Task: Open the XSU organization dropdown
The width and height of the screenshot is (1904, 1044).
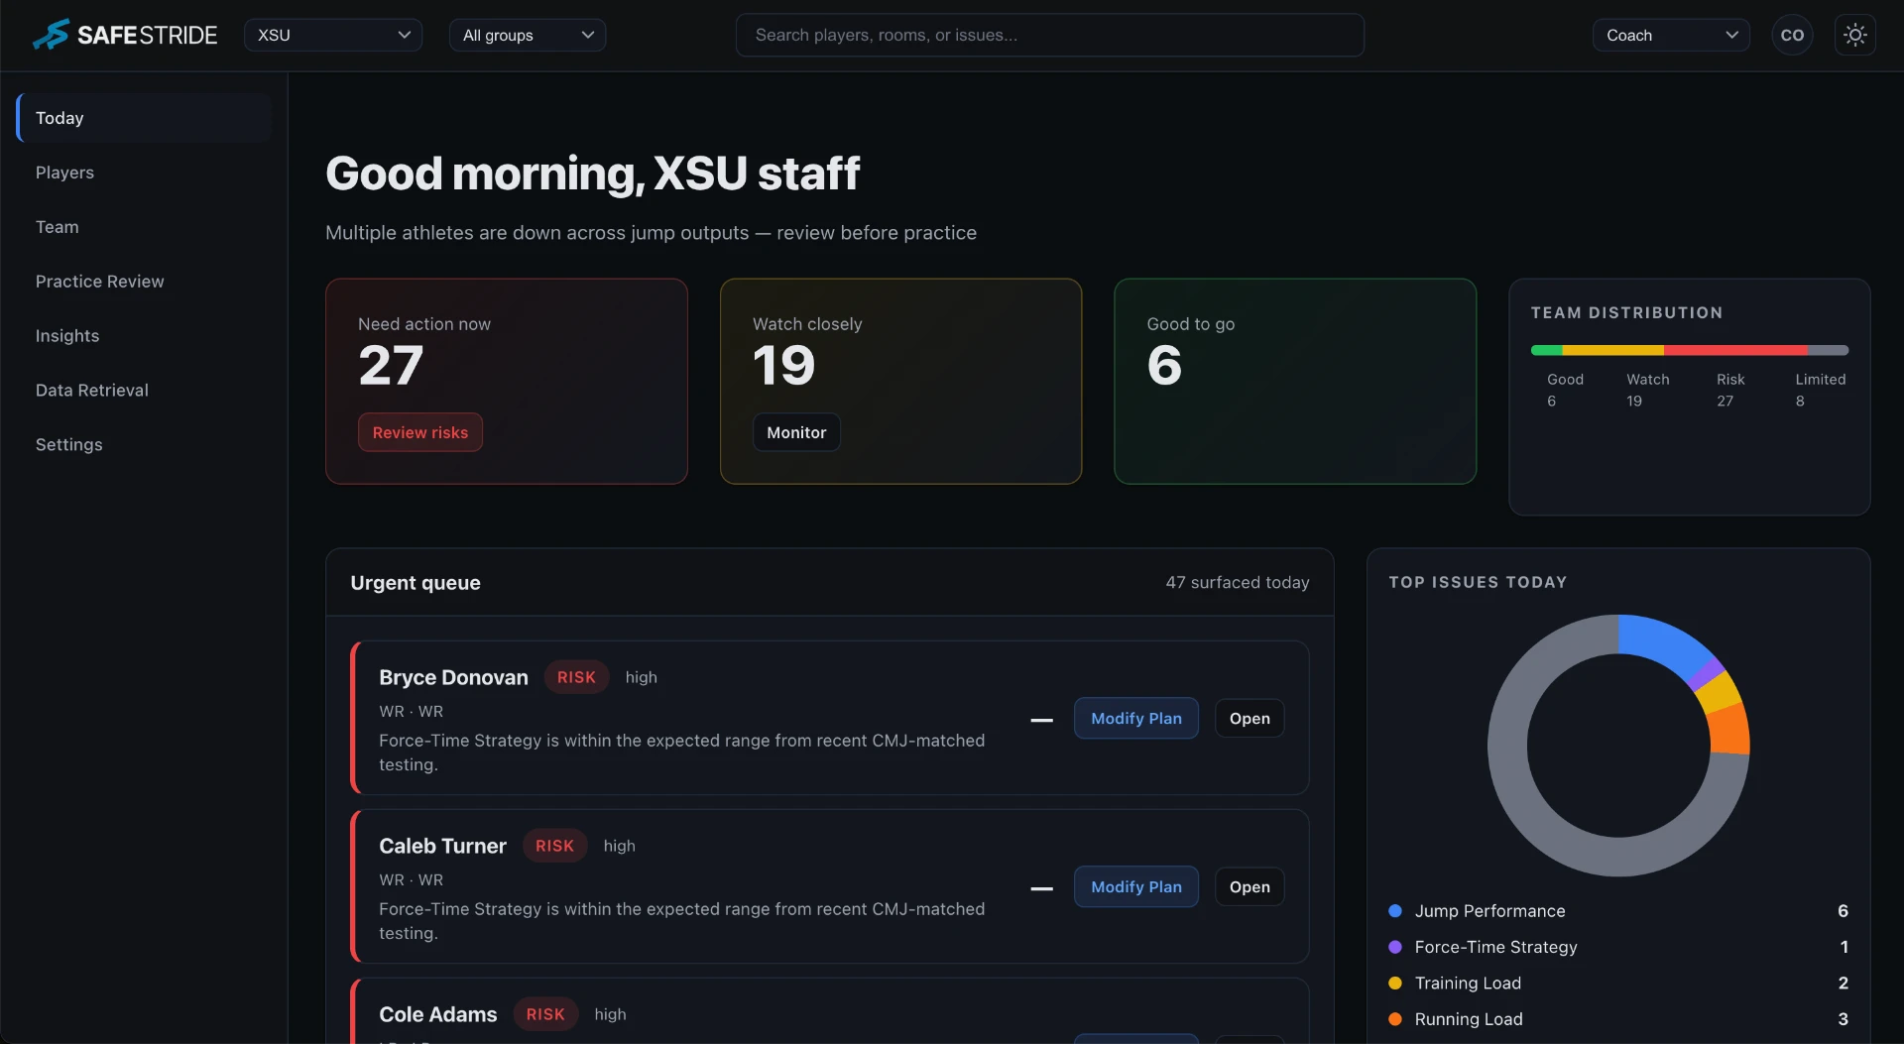Action: 333,35
